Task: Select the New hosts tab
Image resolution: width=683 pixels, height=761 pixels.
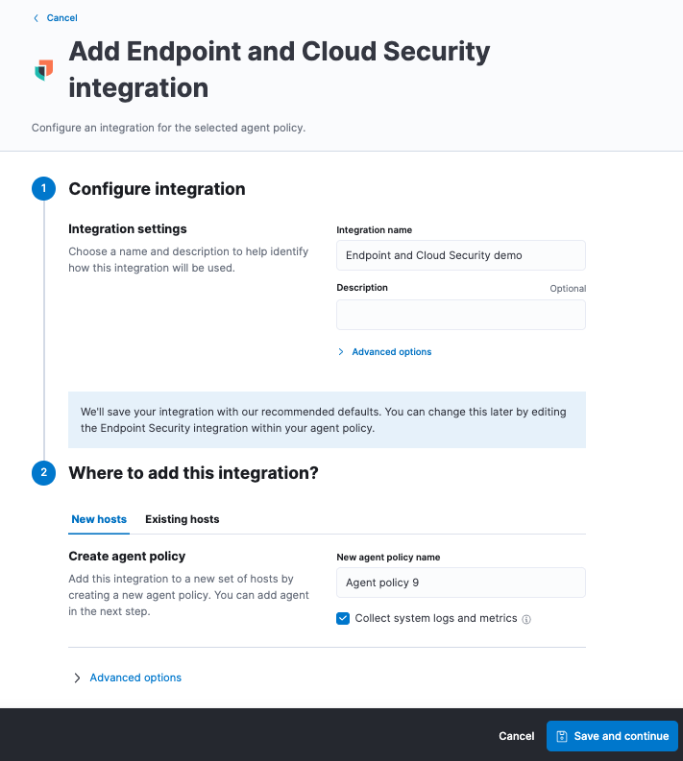Action: [99, 519]
